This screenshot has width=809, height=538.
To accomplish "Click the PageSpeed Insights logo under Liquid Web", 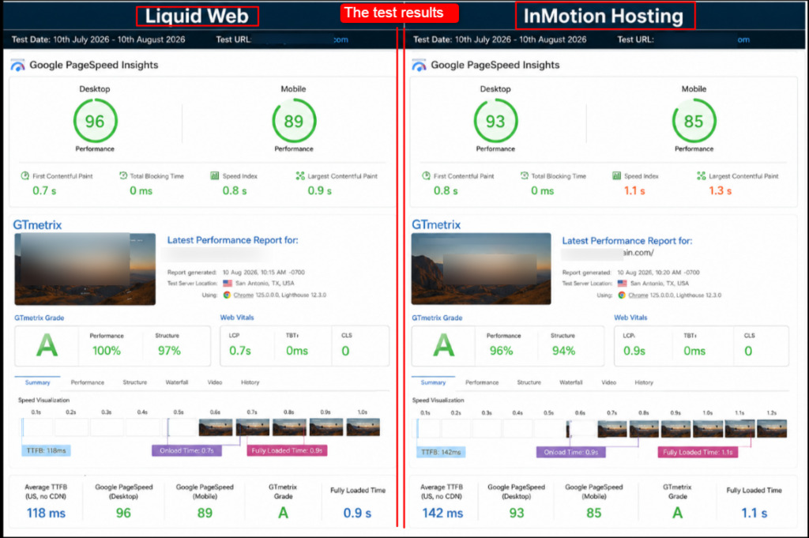I will (17, 65).
